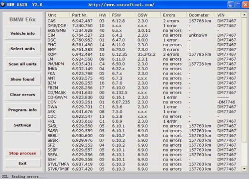The height and width of the screenshot is (179, 249).
Task: Open the Vehicle info page
Action: point(22,33)
